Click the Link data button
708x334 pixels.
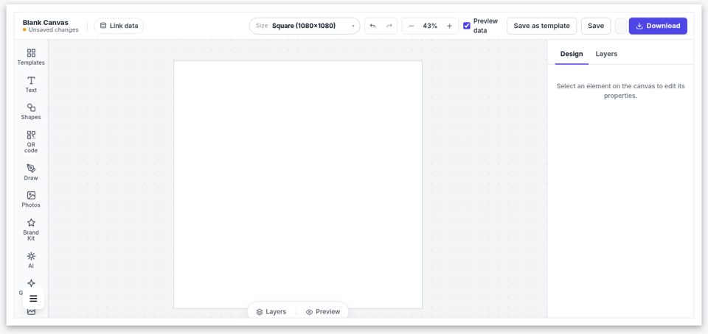point(119,26)
